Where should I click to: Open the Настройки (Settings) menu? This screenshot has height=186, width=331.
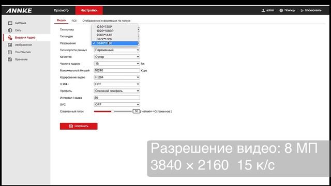pyautogui.click(x=89, y=10)
